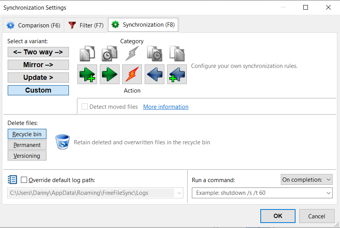Toggle the red lightning conflict action
This screenshot has height=228, width=340.
coord(132,74)
